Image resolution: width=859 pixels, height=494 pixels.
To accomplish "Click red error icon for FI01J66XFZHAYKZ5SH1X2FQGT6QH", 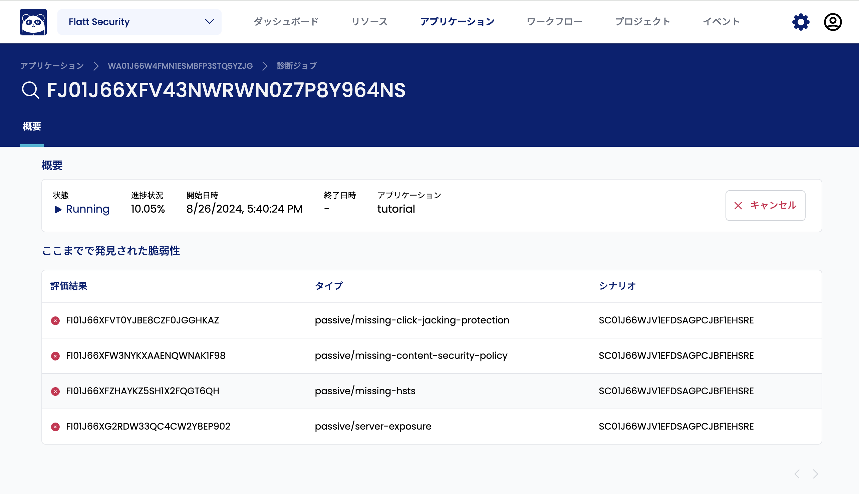I will pos(55,391).
